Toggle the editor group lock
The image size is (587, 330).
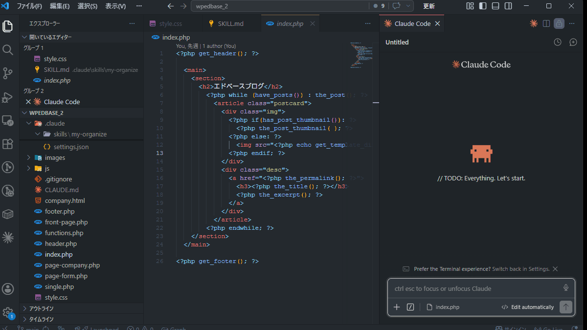[559, 23]
